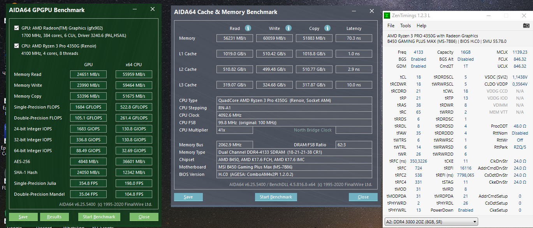533x228 pixels.
Task: Open the Tools menu in ZenTimings
Action: click(405, 26)
